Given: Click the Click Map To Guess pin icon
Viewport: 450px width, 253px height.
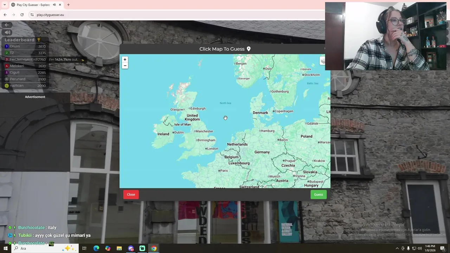Looking at the screenshot, I should pos(249,49).
